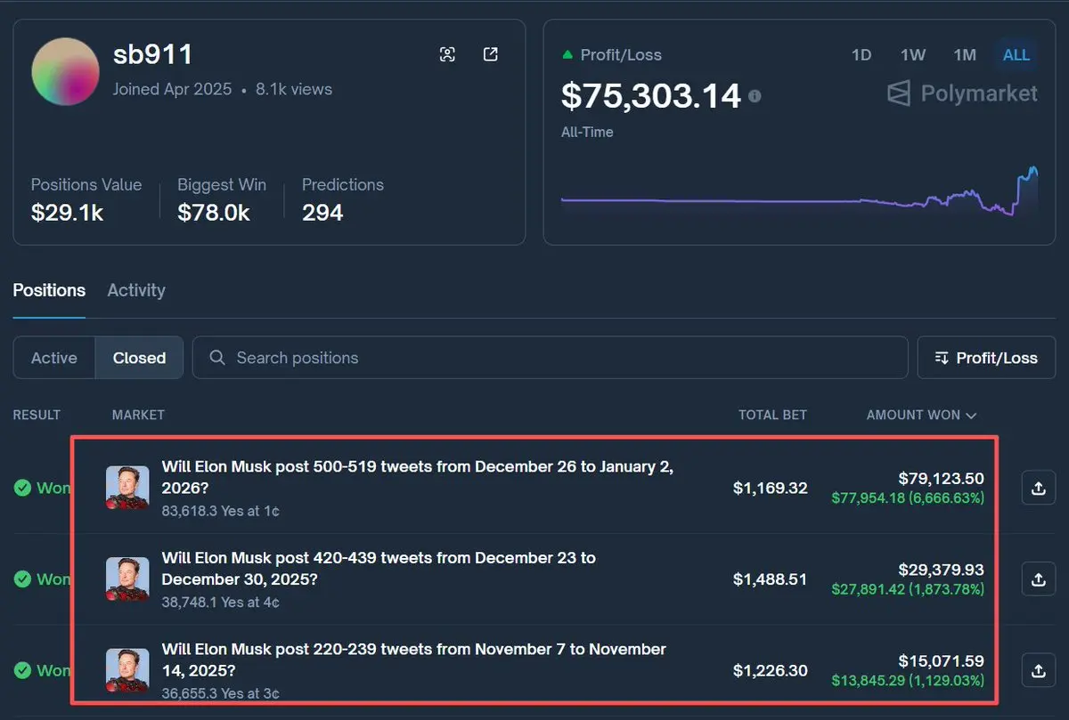This screenshot has width=1069, height=720.
Task: Click the Market column header
Action: pyautogui.click(x=138, y=415)
